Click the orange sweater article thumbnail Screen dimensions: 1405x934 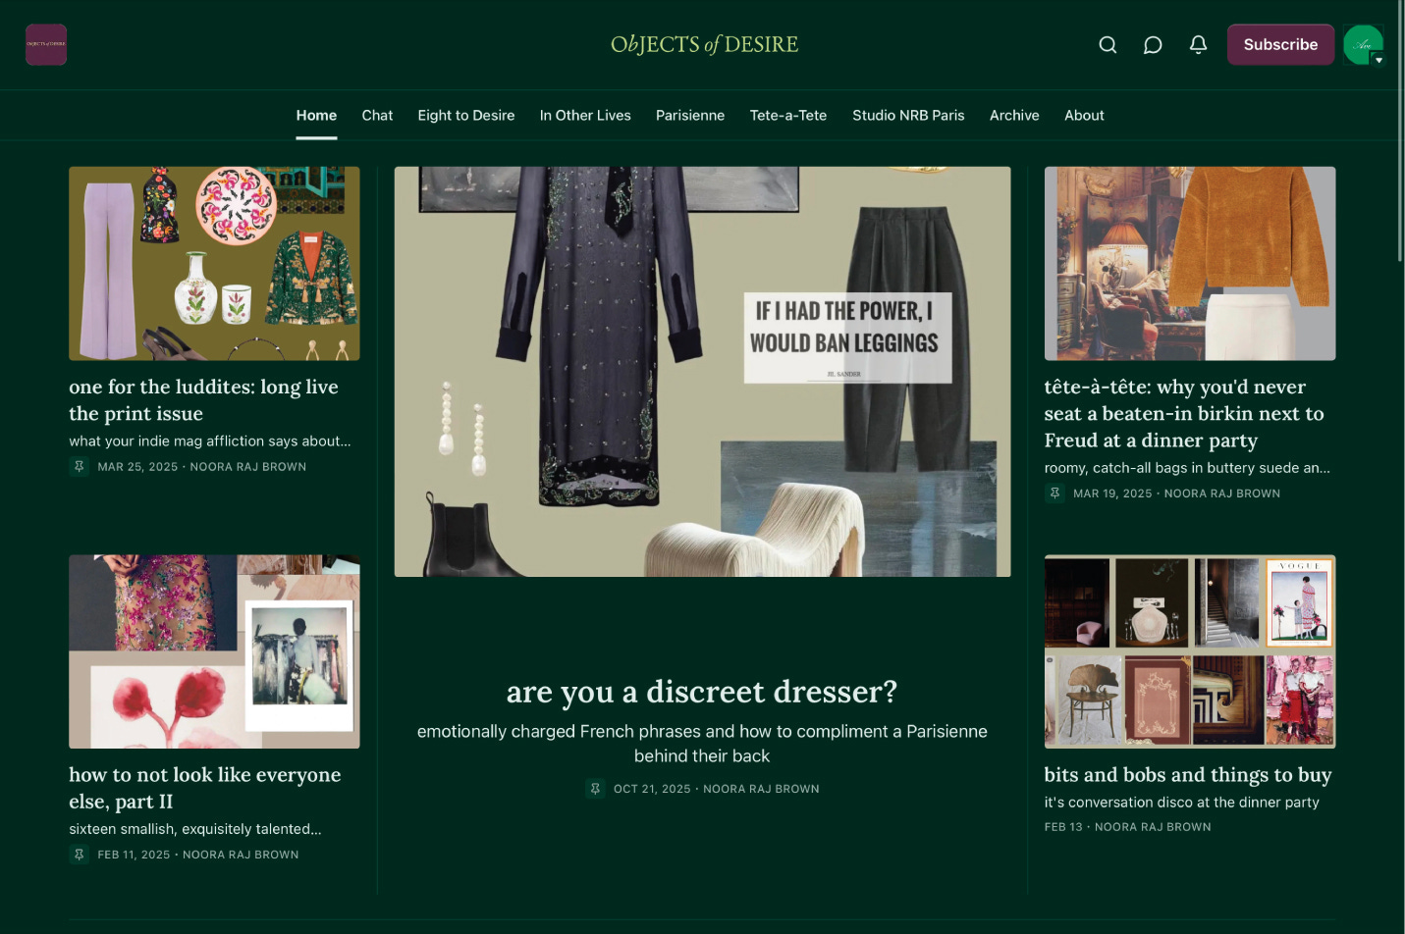click(x=1190, y=263)
